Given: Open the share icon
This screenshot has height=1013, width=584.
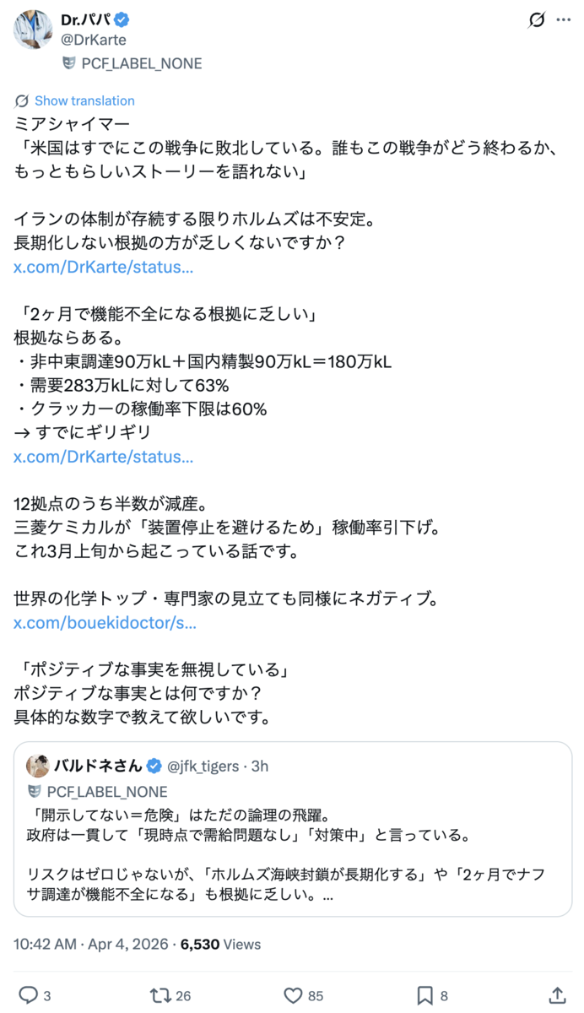Looking at the screenshot, I should (557, 995).
